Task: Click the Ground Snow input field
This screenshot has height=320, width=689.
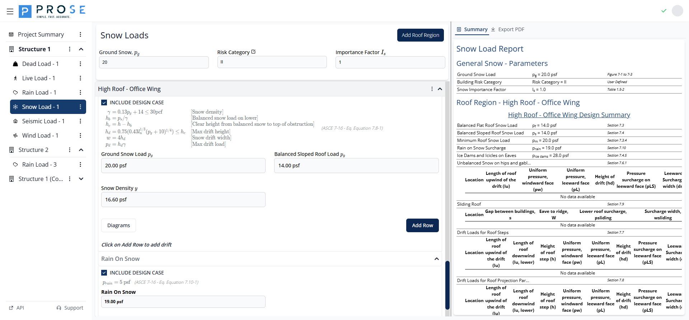Action: coord(154,62)
